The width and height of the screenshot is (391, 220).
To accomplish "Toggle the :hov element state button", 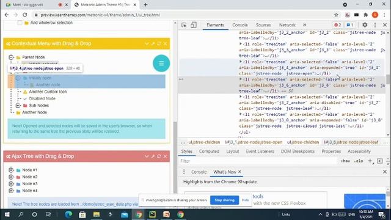I will point(345,161).
